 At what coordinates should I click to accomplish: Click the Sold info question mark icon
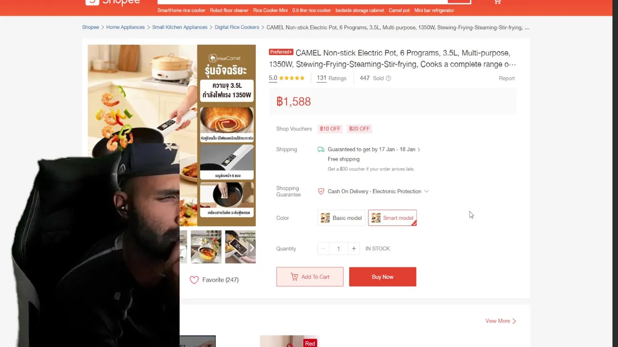tap(388, 78)
